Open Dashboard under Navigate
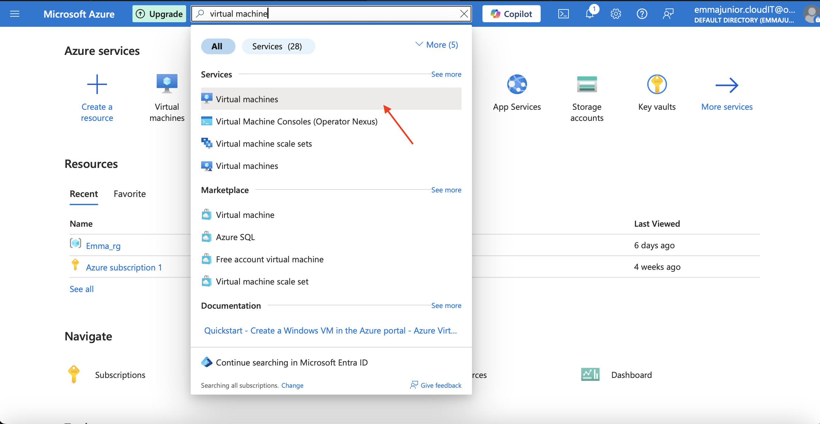The width and height of the screenshot is (820, 424). [x=632, y=375]
